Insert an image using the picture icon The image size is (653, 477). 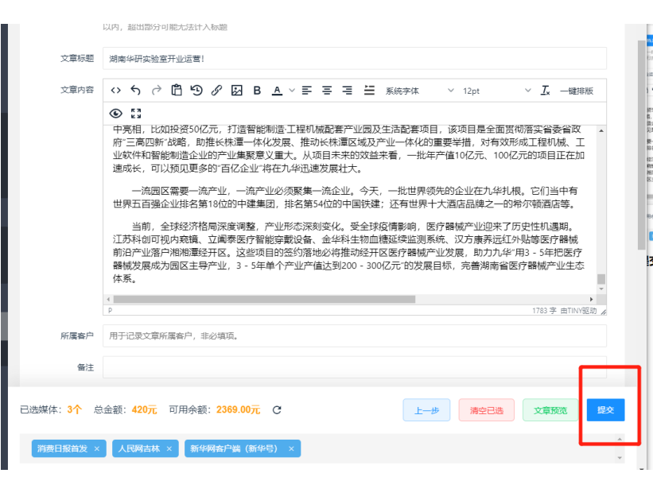pos(236,91)
